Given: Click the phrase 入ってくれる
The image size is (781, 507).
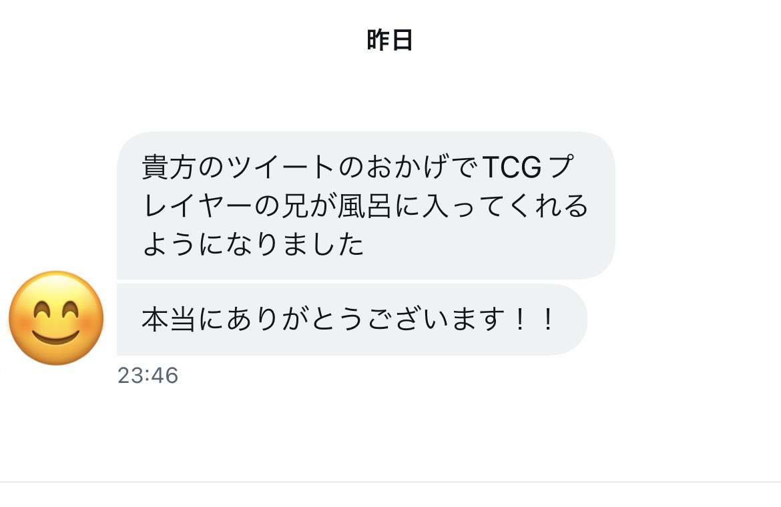Looking at the screenshot, I should 505,205.
